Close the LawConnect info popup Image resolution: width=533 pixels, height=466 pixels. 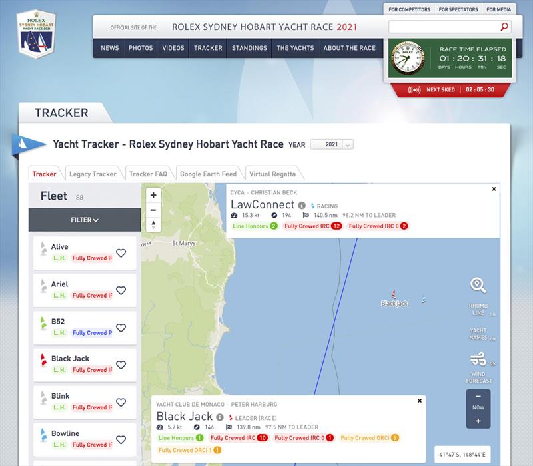(494, 189)
